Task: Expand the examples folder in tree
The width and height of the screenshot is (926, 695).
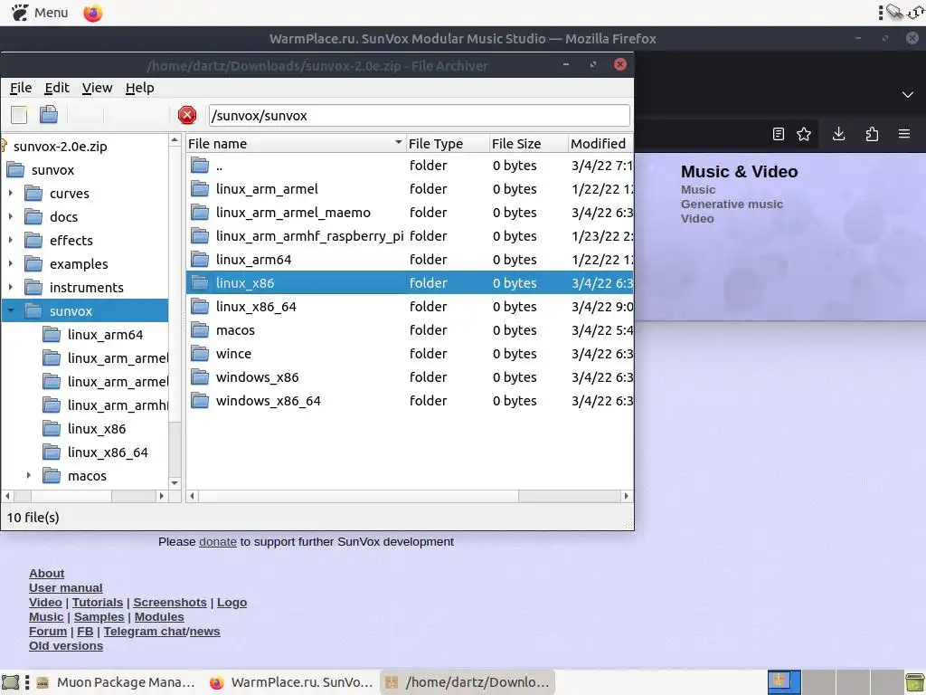Action: [11, 263]
